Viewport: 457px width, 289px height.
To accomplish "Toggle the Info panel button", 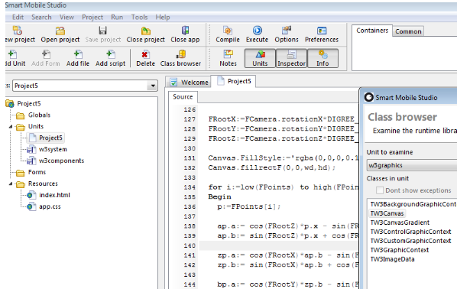I will 322,58.
